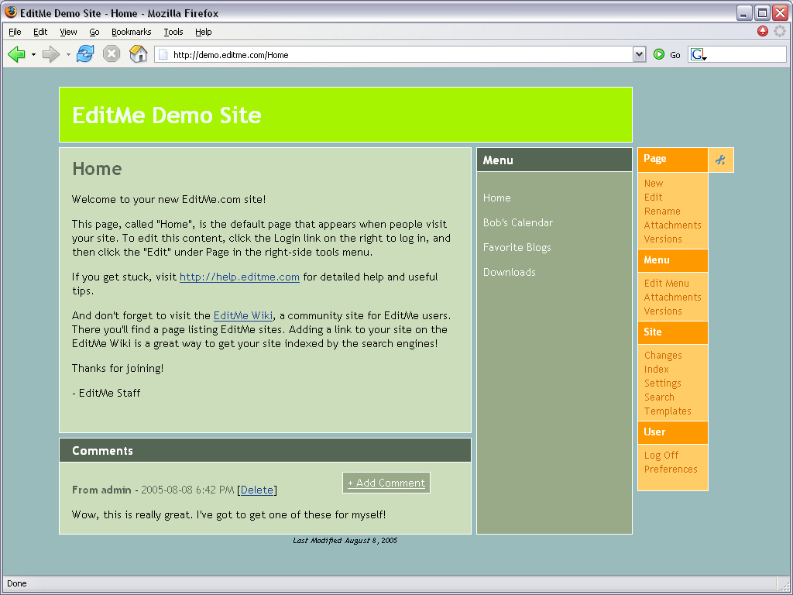Open the Downloads menu link

510,272
